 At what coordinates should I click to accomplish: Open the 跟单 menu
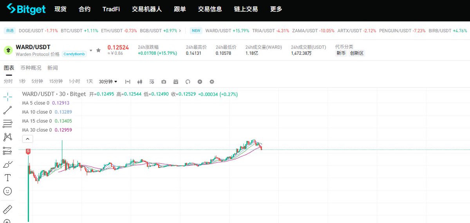(x=180, y=9)
